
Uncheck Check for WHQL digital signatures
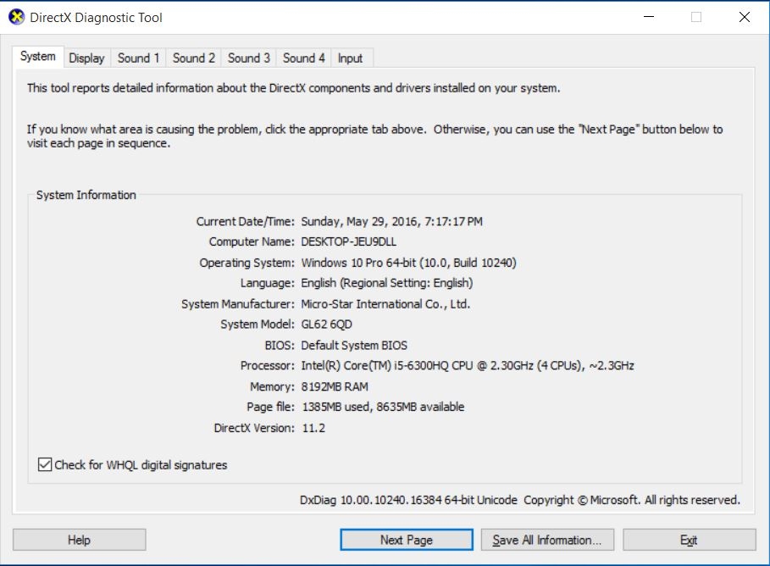[45, 464]
